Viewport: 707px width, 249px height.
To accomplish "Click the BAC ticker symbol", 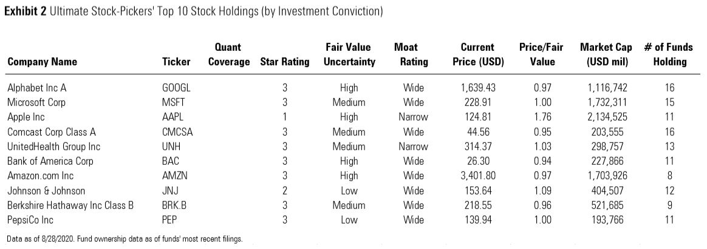I will pyautogui.click(x=171, y=161).
